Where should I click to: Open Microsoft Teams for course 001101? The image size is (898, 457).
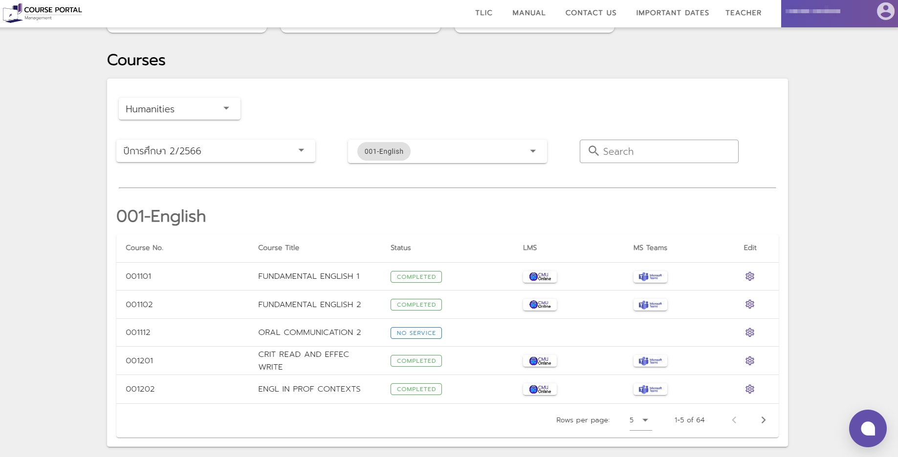650,277
